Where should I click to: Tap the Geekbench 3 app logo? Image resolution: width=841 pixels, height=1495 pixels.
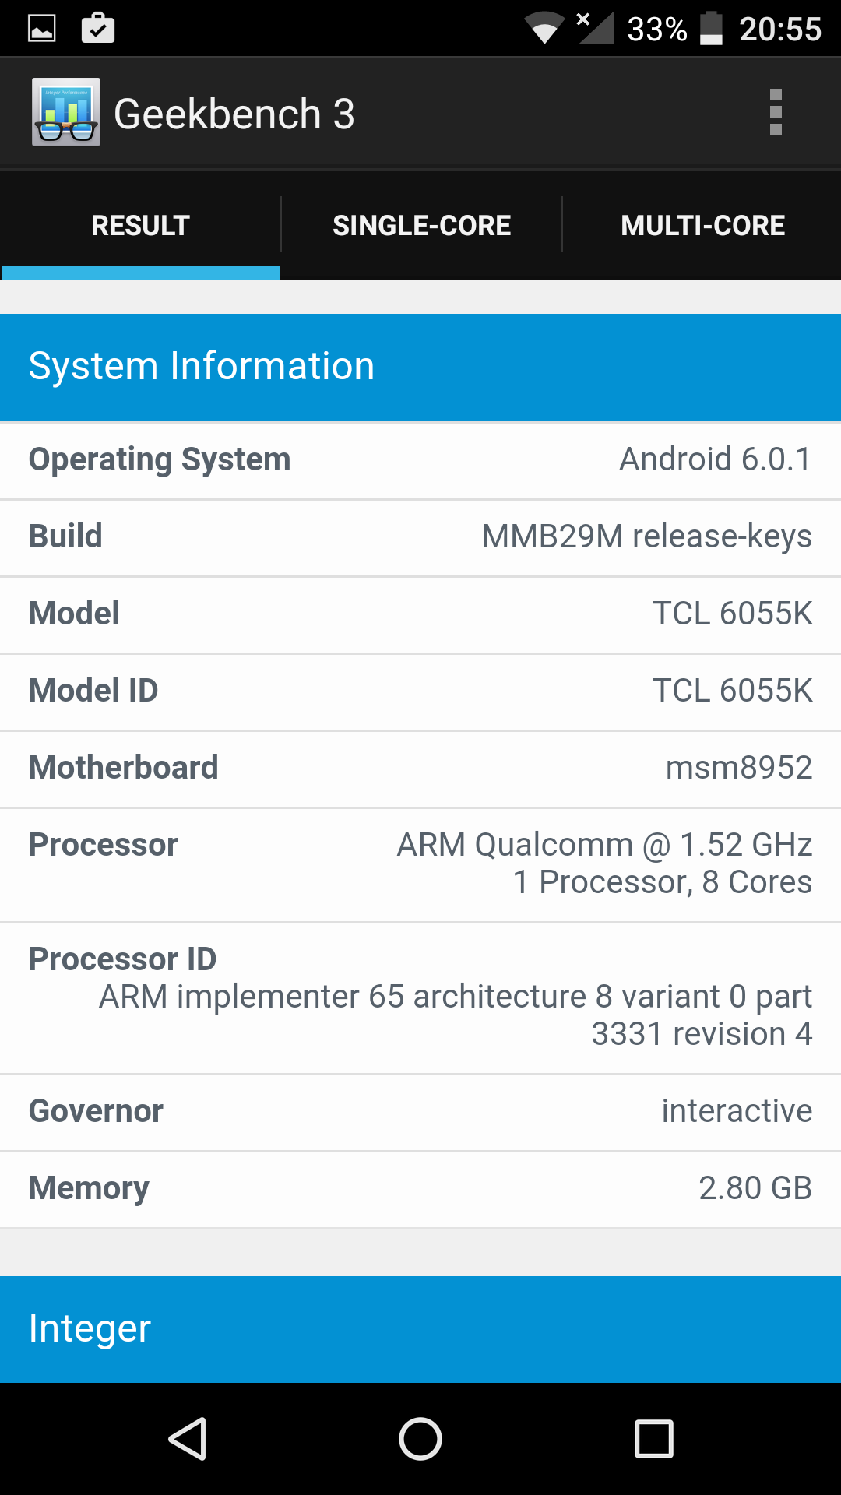[66, 112]
